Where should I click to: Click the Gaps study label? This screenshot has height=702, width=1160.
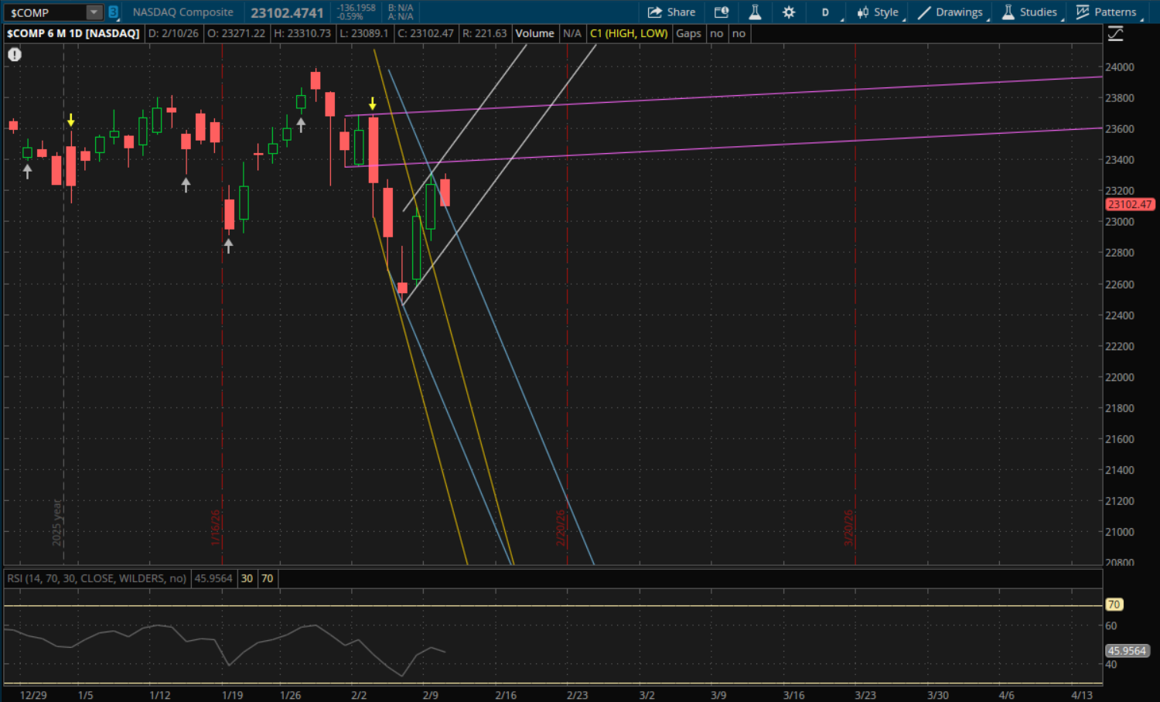tap(688, 33)
